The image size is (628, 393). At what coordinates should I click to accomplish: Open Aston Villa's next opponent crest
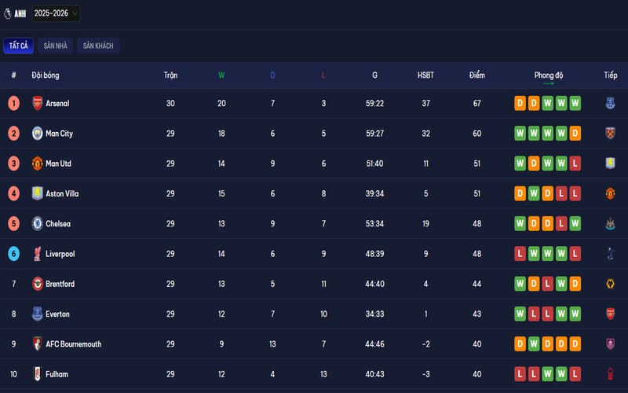(610, 193)
